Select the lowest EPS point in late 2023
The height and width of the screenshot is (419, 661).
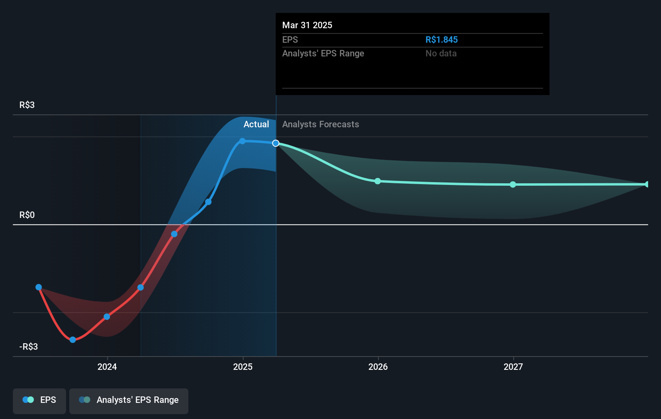click(73, 340)
